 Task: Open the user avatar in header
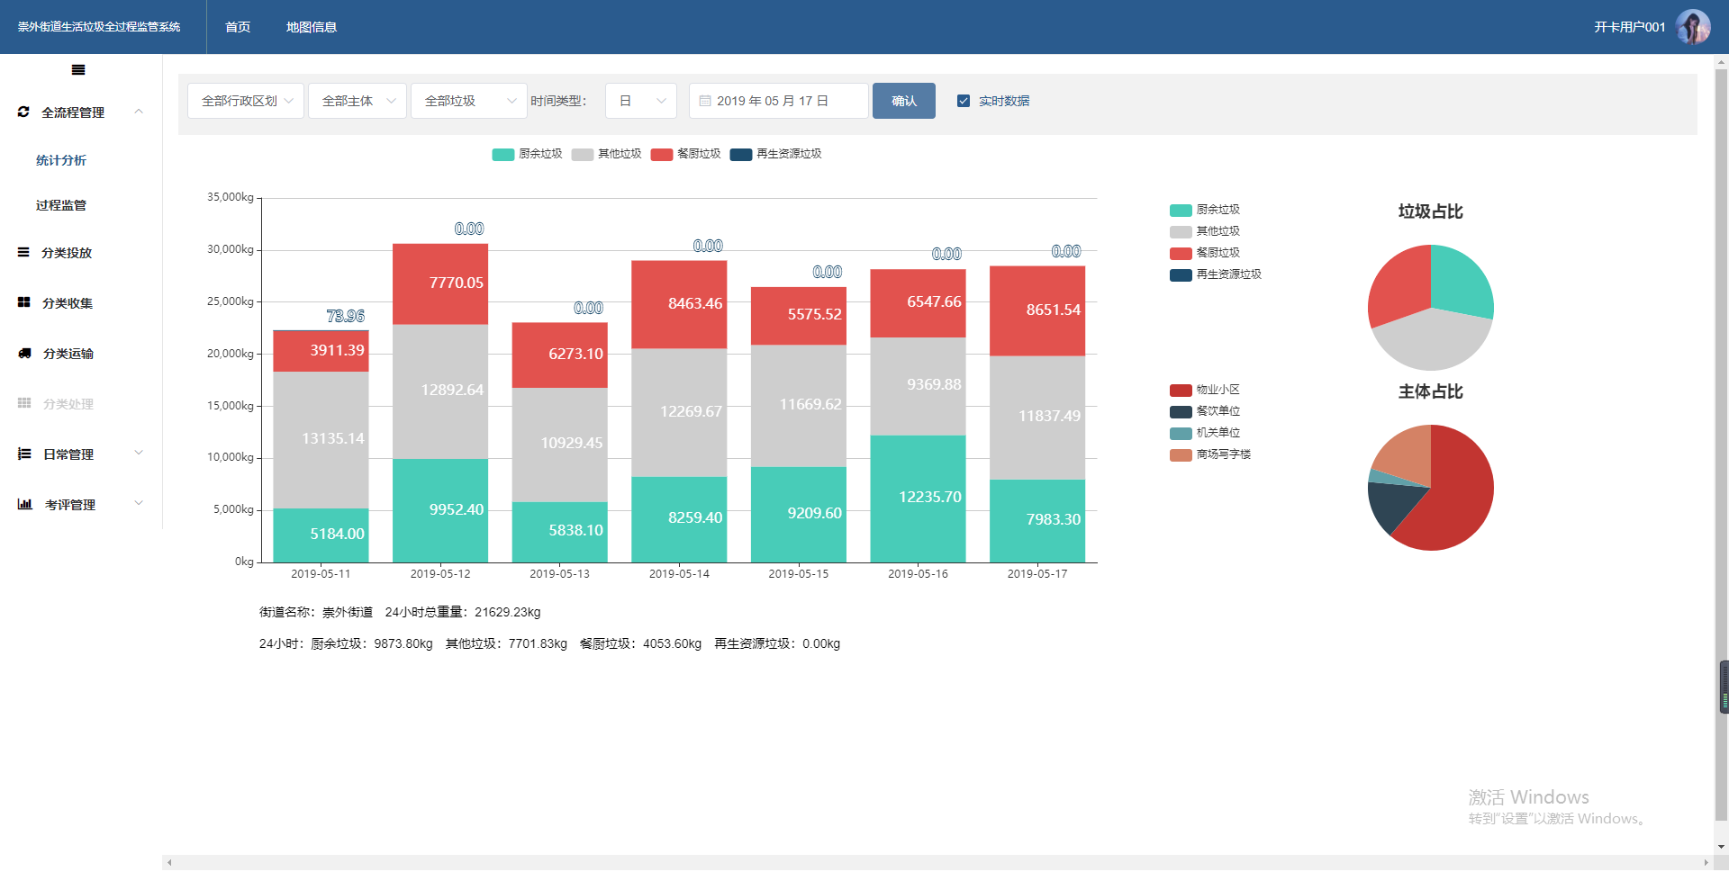(x=1693, y=27)
